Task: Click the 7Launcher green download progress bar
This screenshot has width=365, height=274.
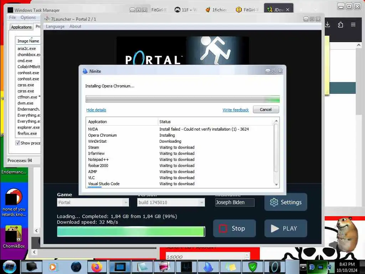Action: [131, 232]
